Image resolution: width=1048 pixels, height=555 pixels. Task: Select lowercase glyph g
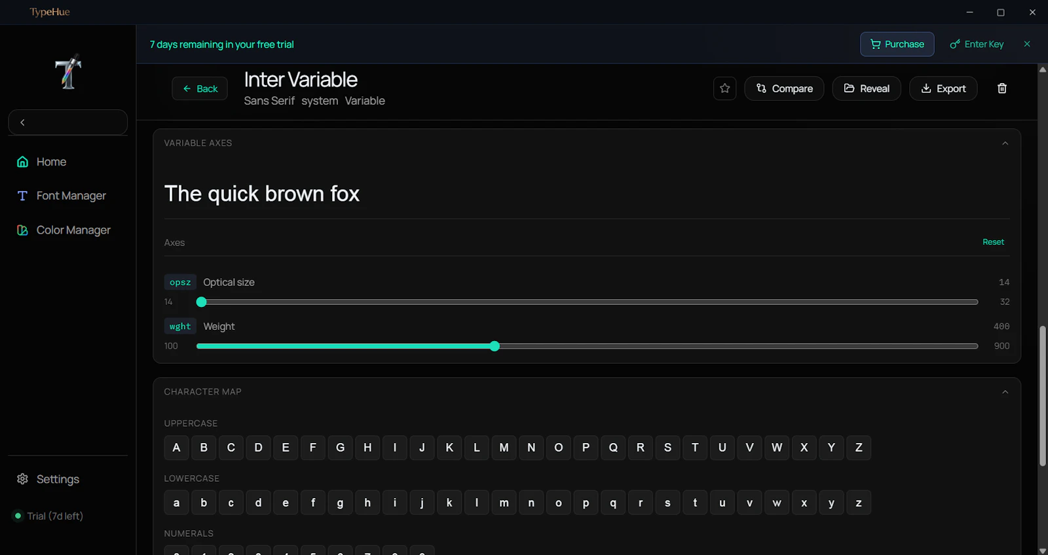click(340, 503)
